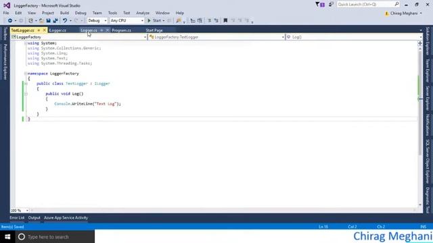Screen dimensions: 433x243
Task: Show the open documents list arrow
Action: tap(421, 30)
